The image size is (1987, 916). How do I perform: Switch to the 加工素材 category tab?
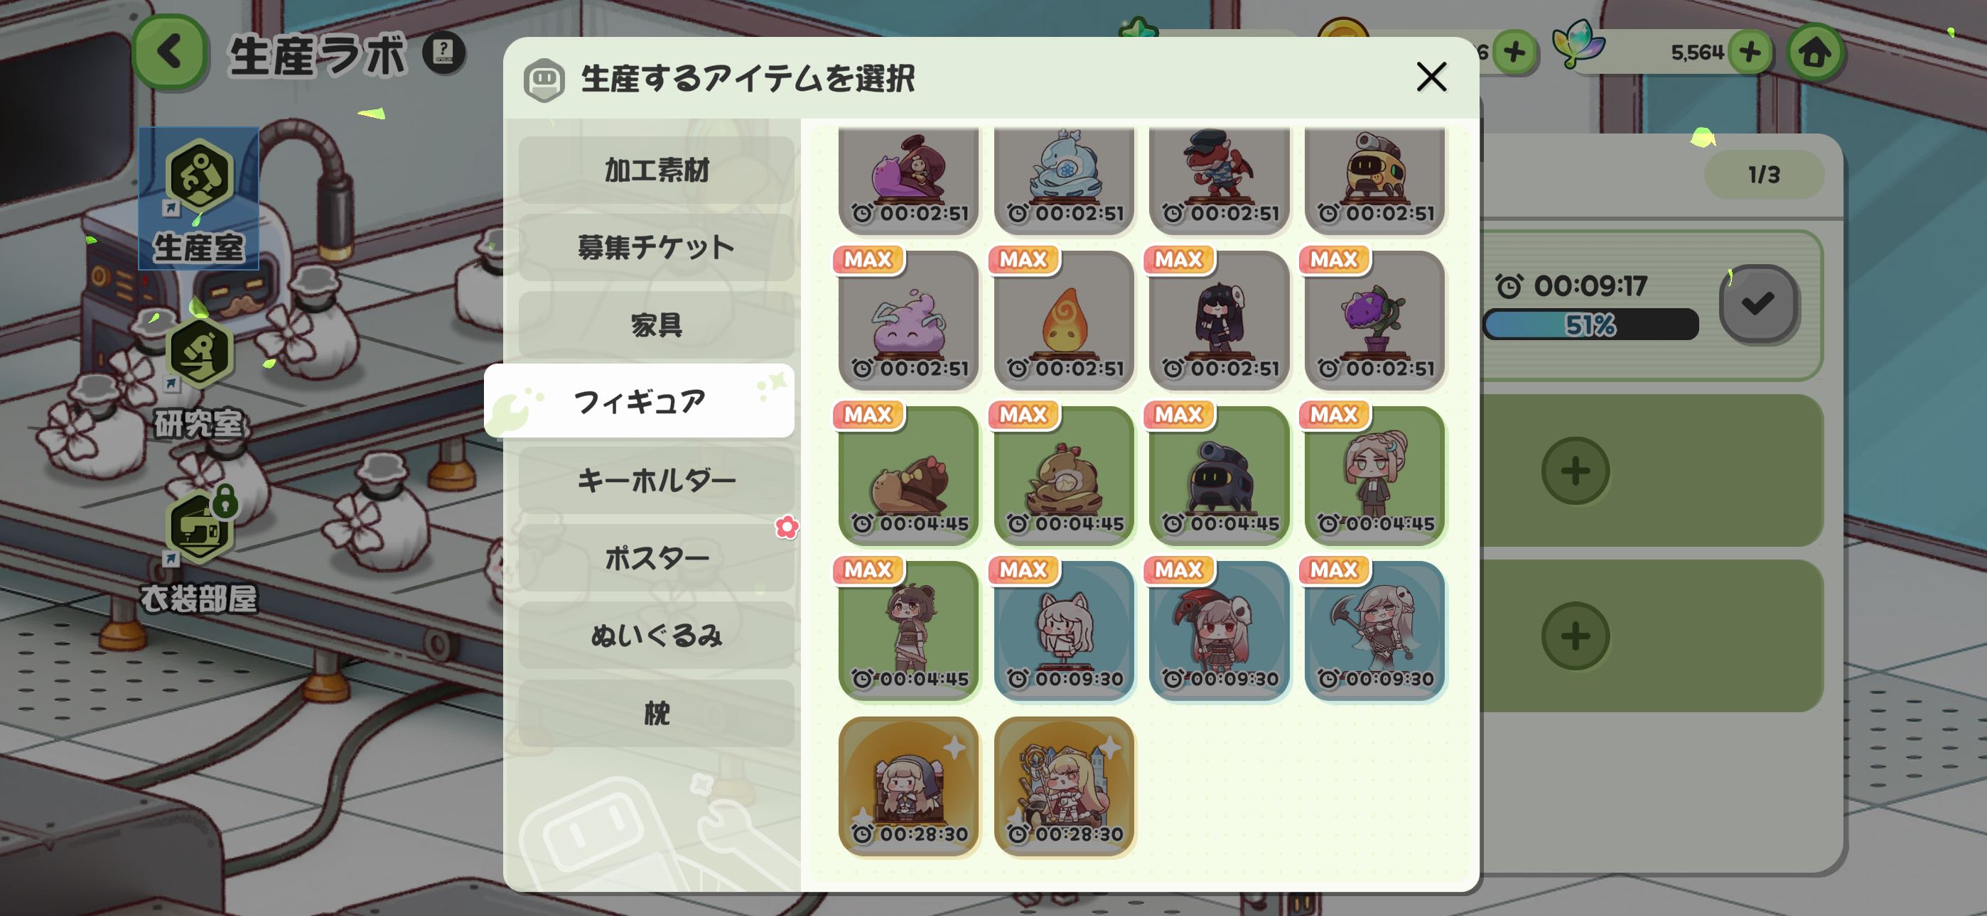[657, 170]
